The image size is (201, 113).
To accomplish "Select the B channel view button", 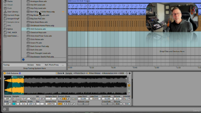I will pyautogui.click(x=129, y=85).
